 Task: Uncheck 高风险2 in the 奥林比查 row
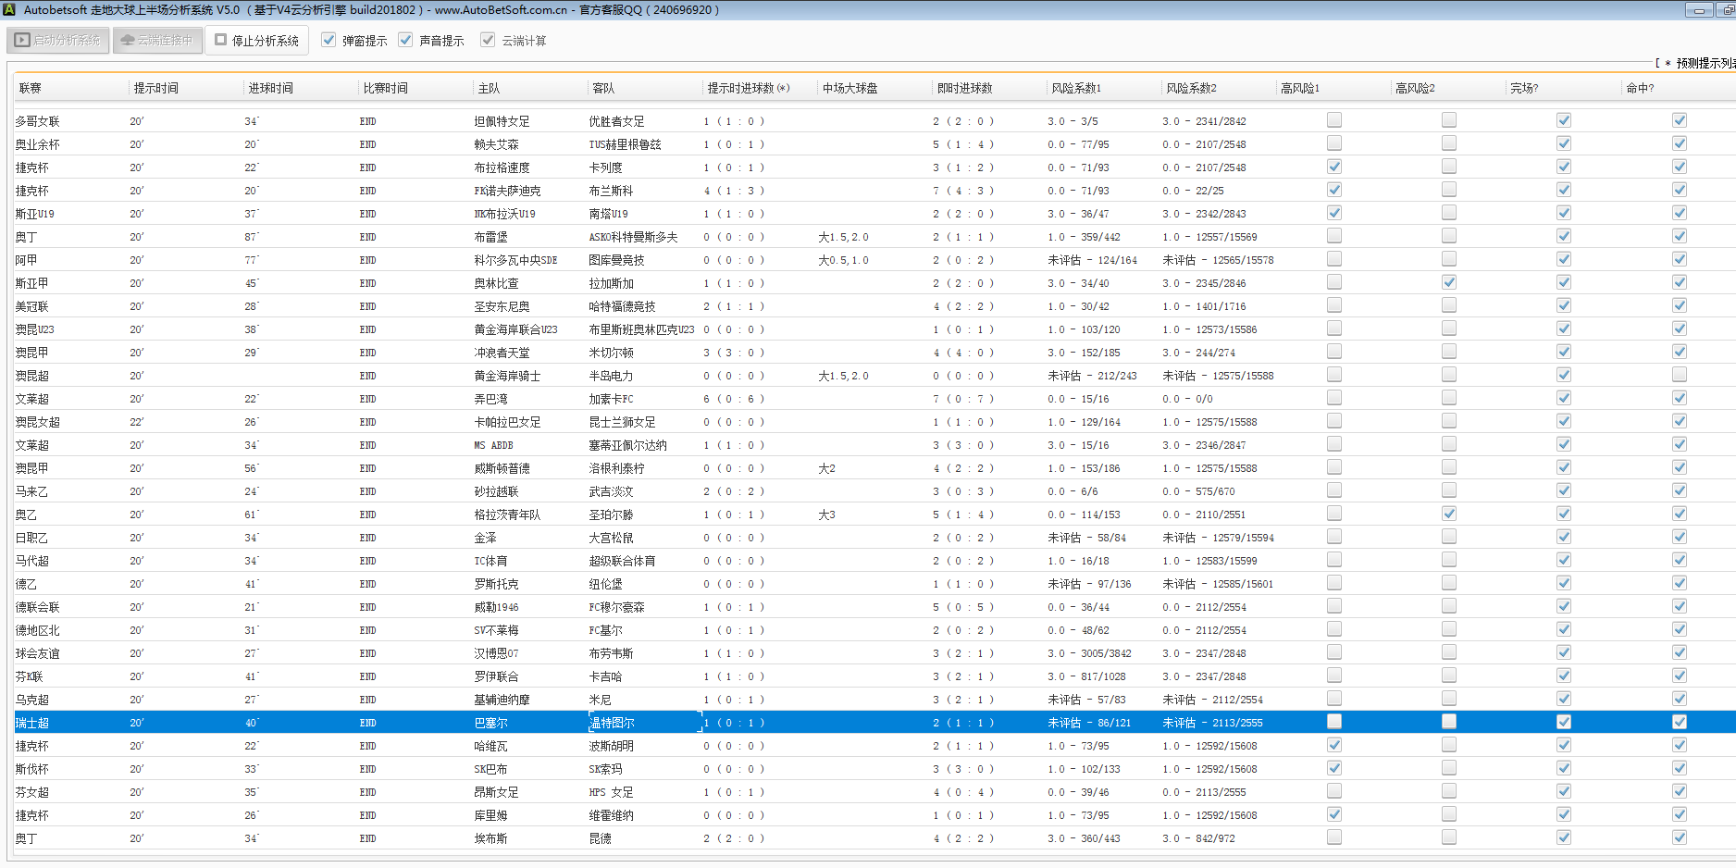[1448, 282]
